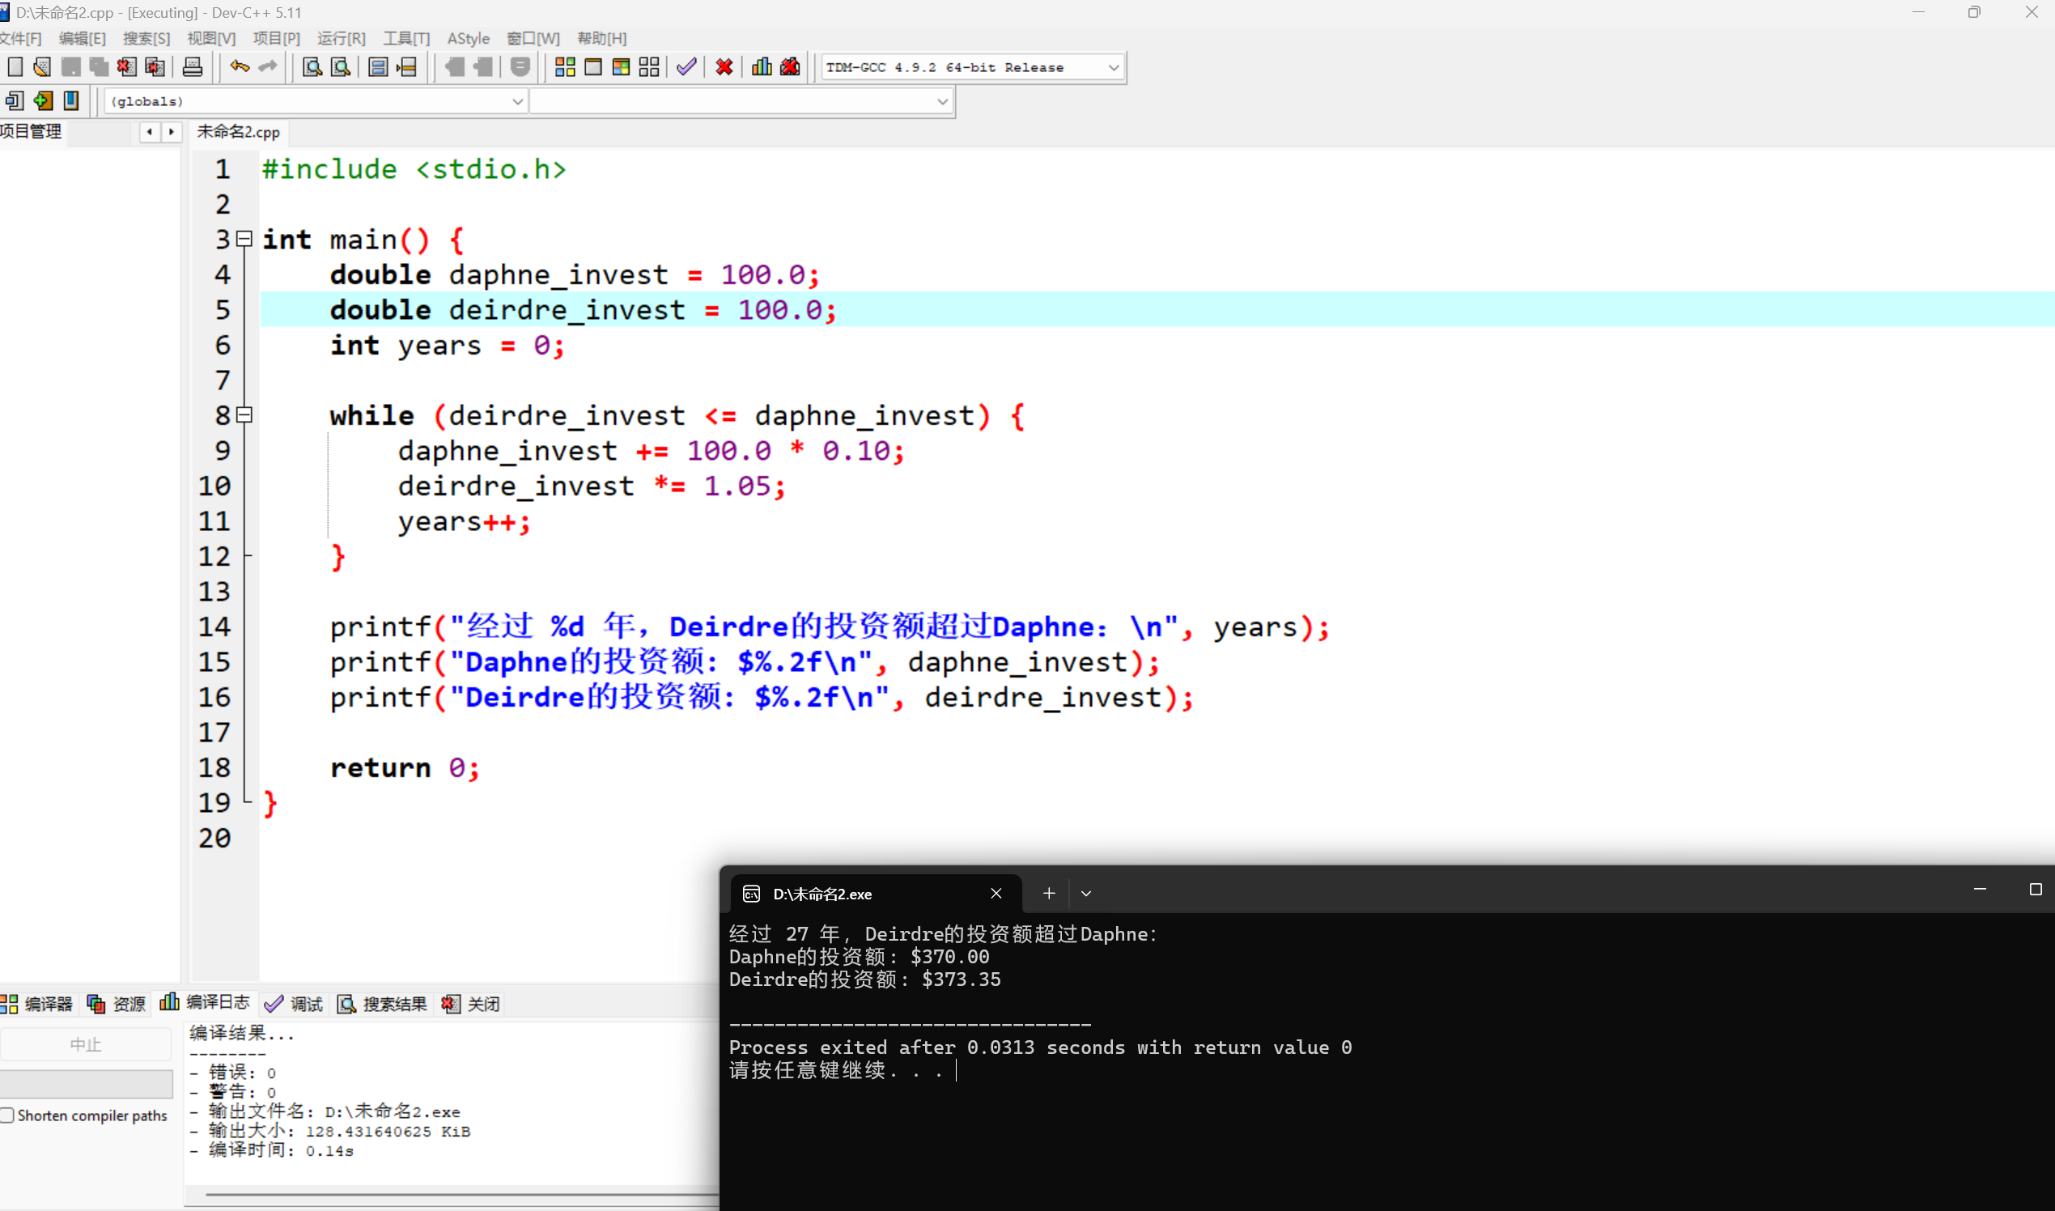The height and width of the screenshot is (1211, 2055).
Task: Switch to the 编译日志 tab
Action: pyautogui.click(x=206, y=1003)
